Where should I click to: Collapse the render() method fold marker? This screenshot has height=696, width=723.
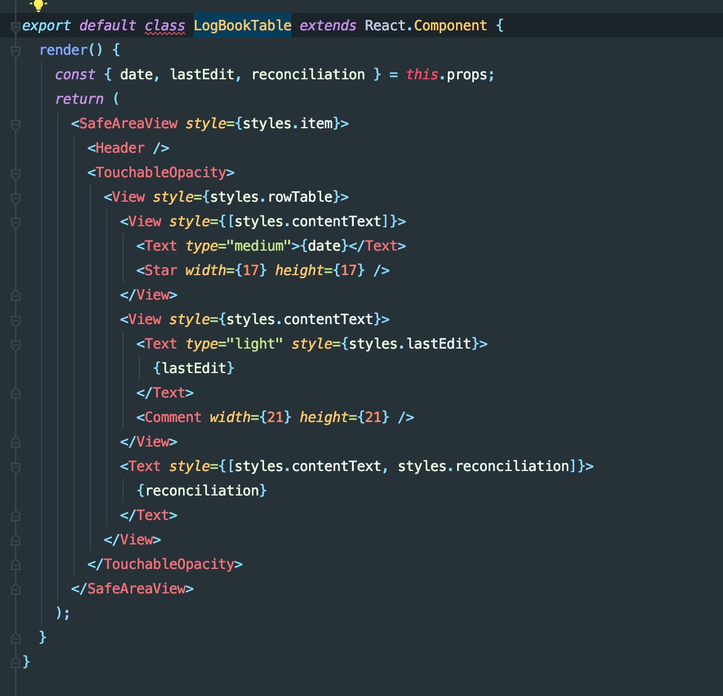(x=16, y=51)
